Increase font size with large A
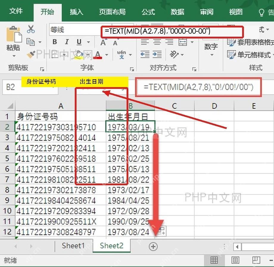 click(x=103, y=43)
